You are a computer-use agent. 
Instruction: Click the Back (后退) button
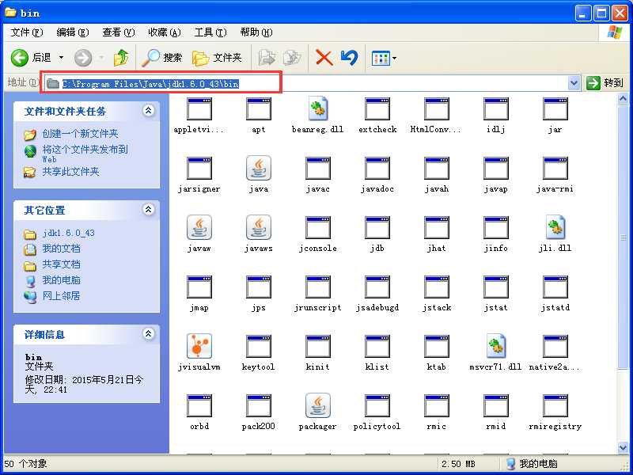point(31,58)
